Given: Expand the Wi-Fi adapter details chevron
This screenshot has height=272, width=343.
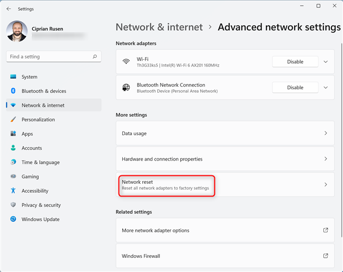Looking at the screenshot, I should (x=326, y=62).
